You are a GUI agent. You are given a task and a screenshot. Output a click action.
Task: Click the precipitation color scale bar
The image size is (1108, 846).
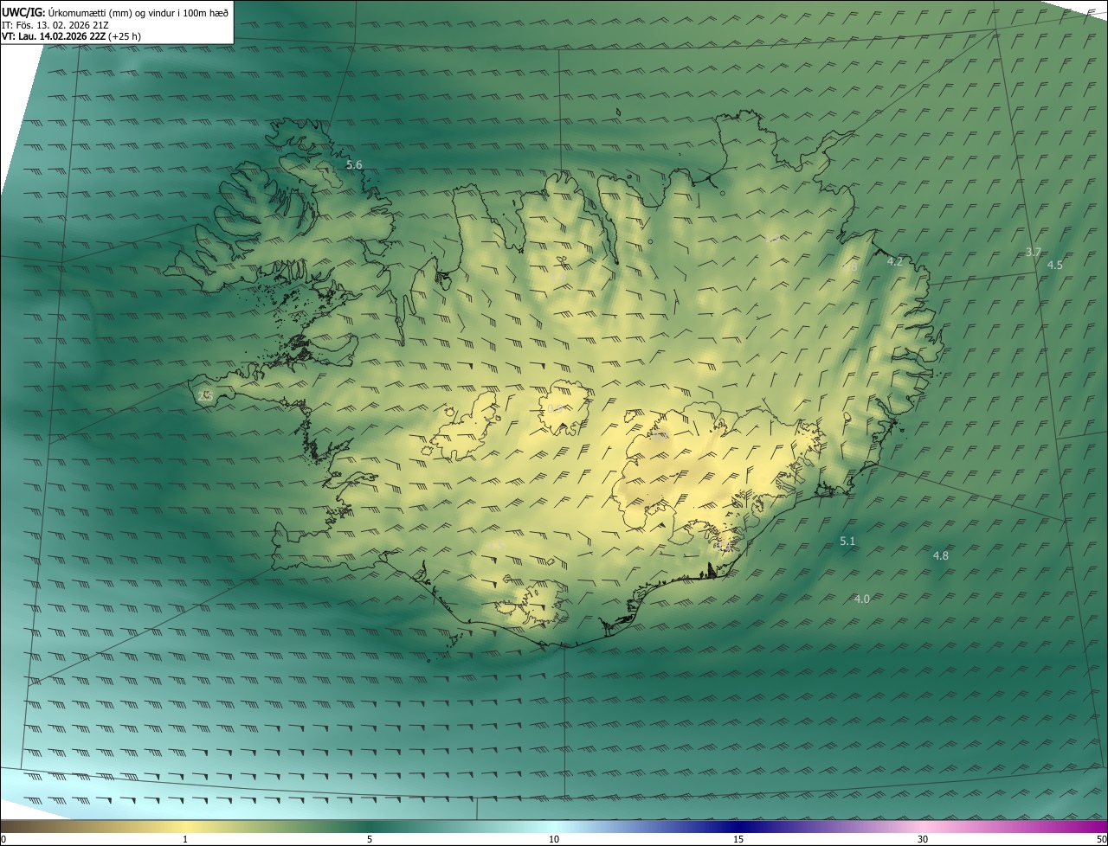coord(554,827)
